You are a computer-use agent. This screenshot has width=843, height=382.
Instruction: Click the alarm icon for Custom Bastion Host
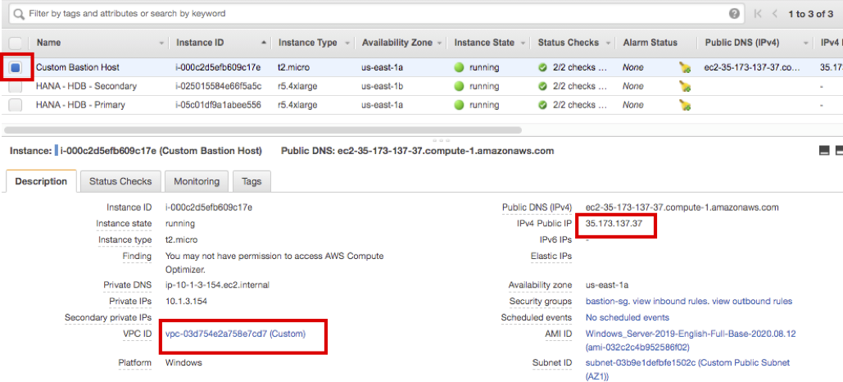pyautogui.click(x=685, y=67)
